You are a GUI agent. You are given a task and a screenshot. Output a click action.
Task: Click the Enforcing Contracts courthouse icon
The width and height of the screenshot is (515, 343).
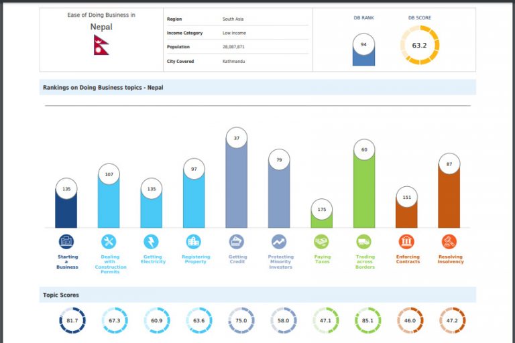coord(406,242)
